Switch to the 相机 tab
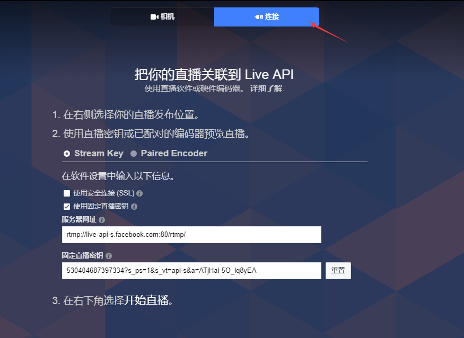This screenshot has width=464, height=338. click(162, 17)
